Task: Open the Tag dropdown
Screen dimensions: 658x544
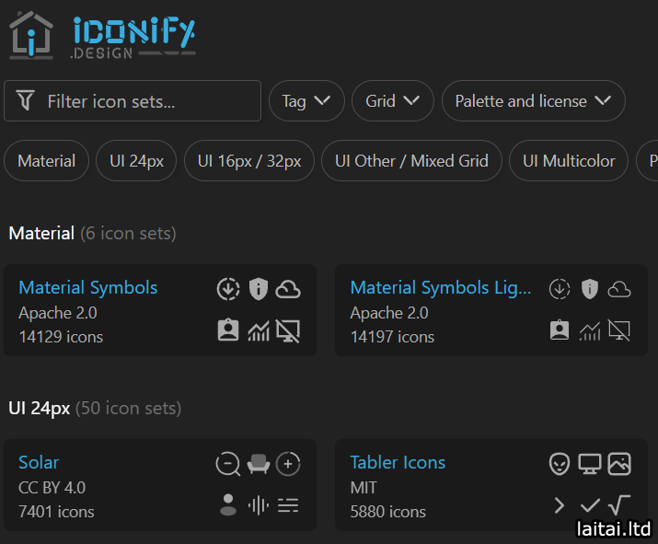Action: [x=306, y=101]
